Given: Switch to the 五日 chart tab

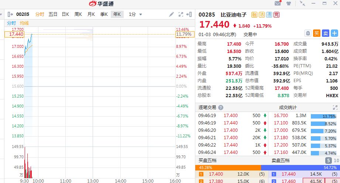Looking at the screenshot, I should pyautogui.click(x=53, y=14).
